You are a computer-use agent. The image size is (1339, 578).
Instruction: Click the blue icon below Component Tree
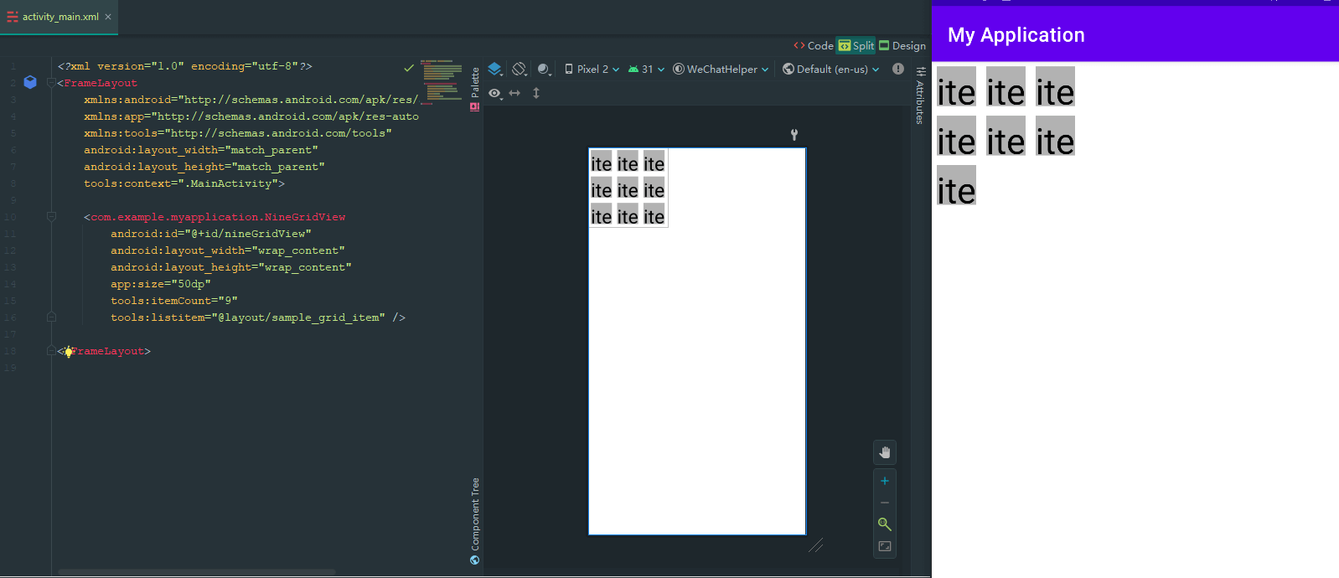point(475,560)
